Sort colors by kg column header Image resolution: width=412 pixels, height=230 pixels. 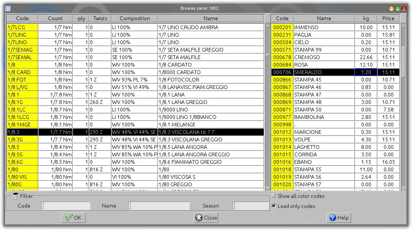pos(366,18)
